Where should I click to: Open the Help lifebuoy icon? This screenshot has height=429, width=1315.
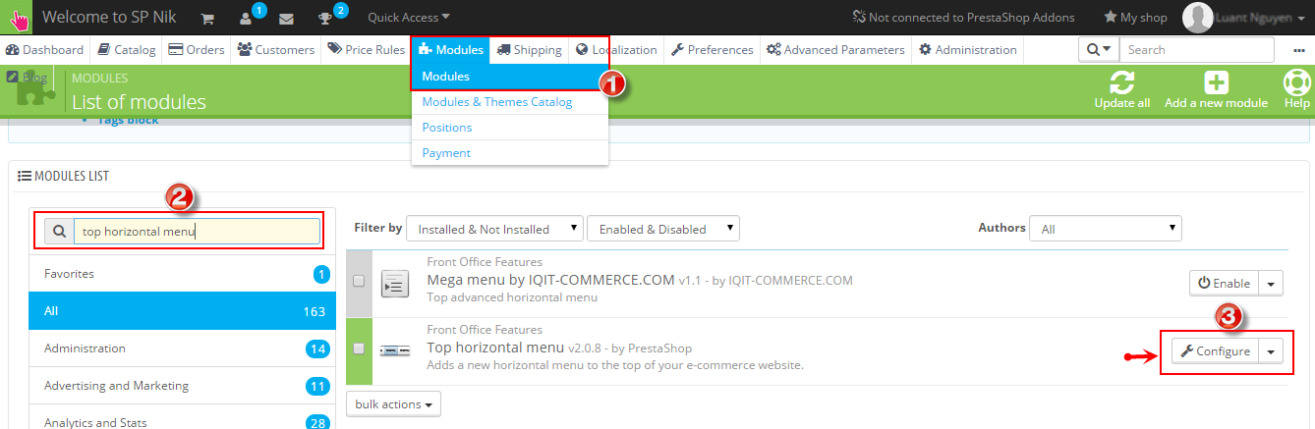pyautogui.click(x=1296, y=89)
